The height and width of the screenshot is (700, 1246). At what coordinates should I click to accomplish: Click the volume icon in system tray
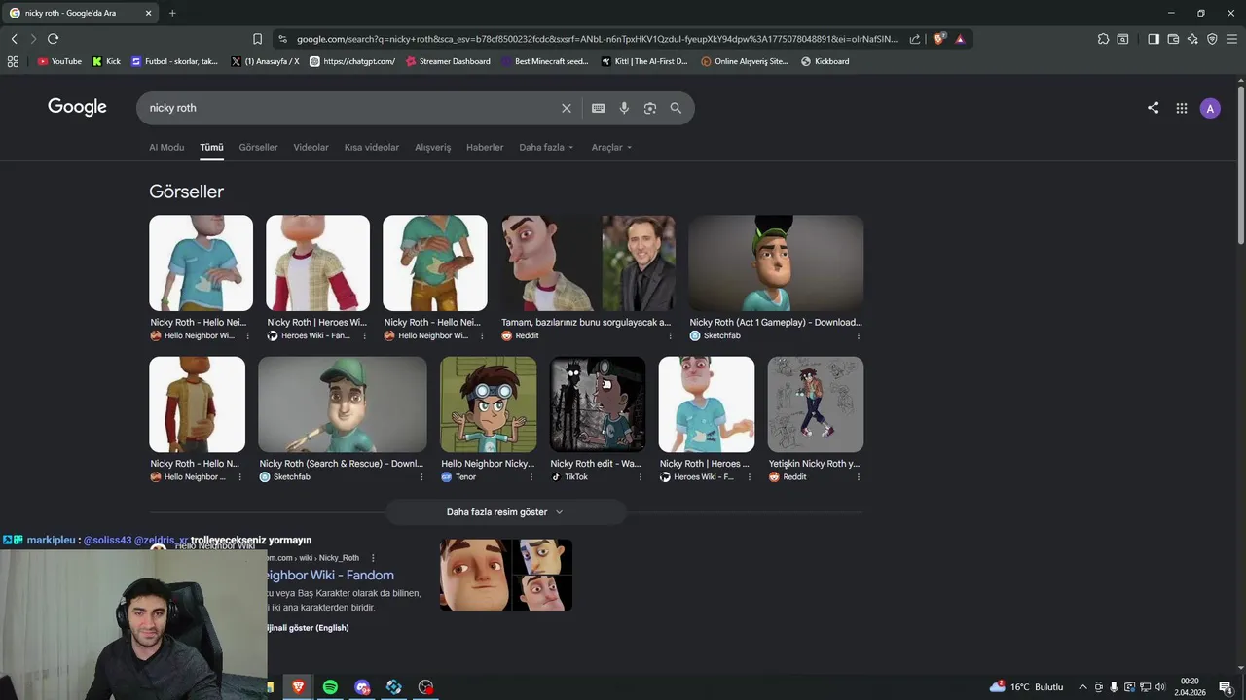click(x=1159, y=687)
